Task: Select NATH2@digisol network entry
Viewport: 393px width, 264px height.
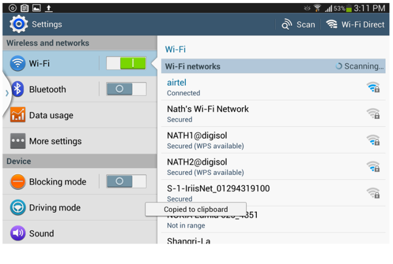Action: [x=273, y=167]
